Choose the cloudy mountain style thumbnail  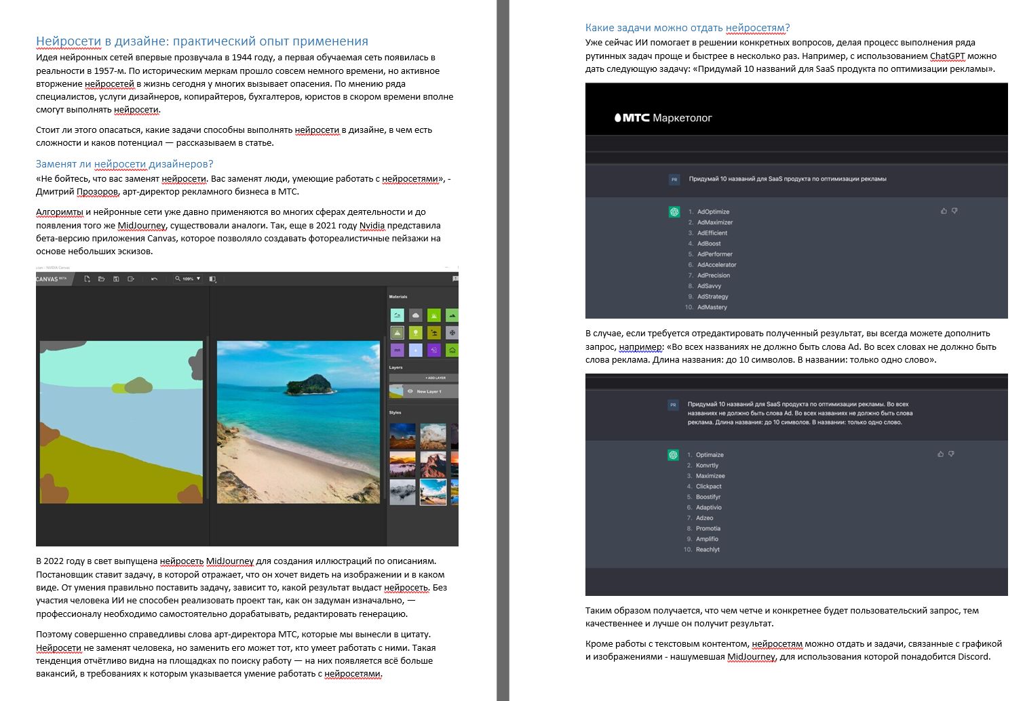[433, 437]
